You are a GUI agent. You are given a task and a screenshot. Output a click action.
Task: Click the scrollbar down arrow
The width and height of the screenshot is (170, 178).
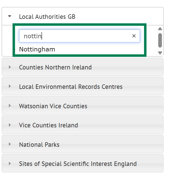160,53
